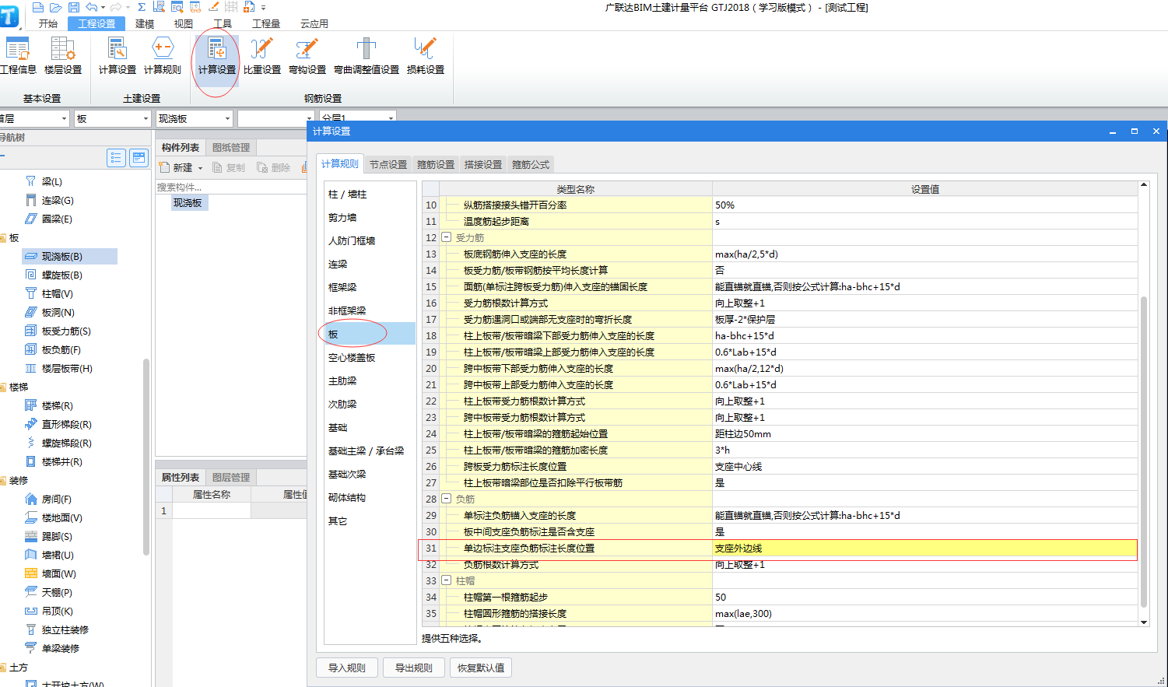
Task: Click value cell 支座外边线 in row 31
Action: [924, 548]
